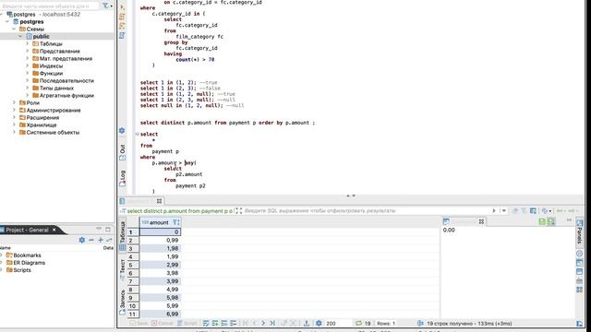Click the duplicate row icon
This screenshot has height=332, width=591.
click(224, 324)
